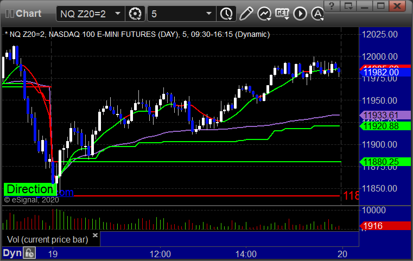Click the 11982.00 current price marker
This screenshot has height=261, width=413.
[385, 72]
